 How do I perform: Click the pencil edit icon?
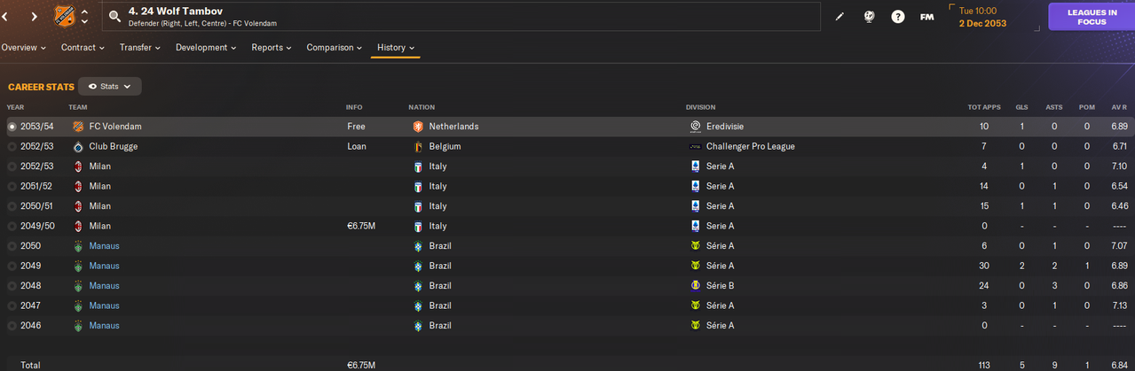click(x=840, y=17)
